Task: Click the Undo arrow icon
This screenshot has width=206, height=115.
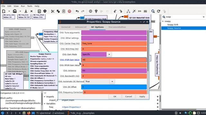Action: click(77, 11)
